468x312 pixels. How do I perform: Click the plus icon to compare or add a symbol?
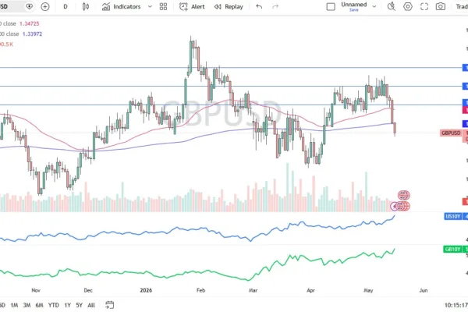[45, 6]
